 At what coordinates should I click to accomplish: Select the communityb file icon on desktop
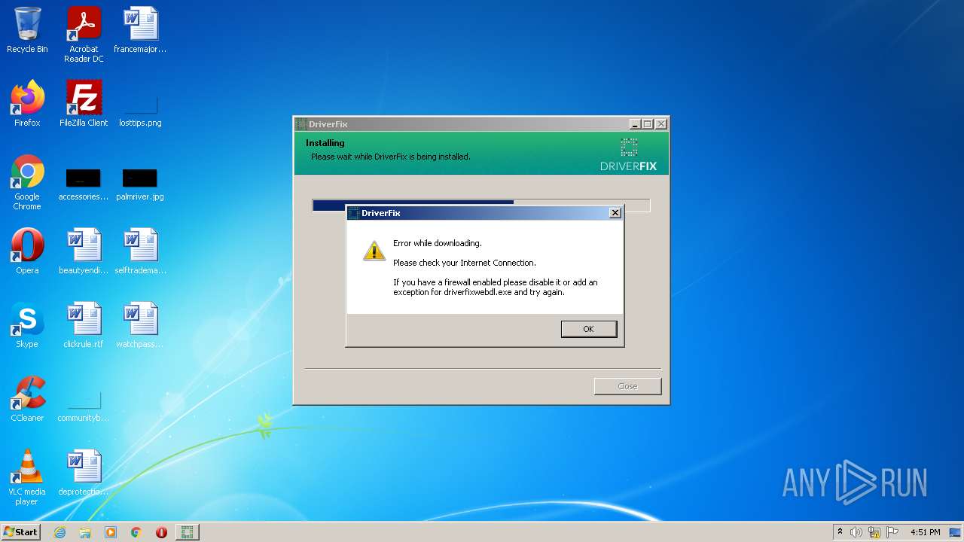(x=84, y=406)
